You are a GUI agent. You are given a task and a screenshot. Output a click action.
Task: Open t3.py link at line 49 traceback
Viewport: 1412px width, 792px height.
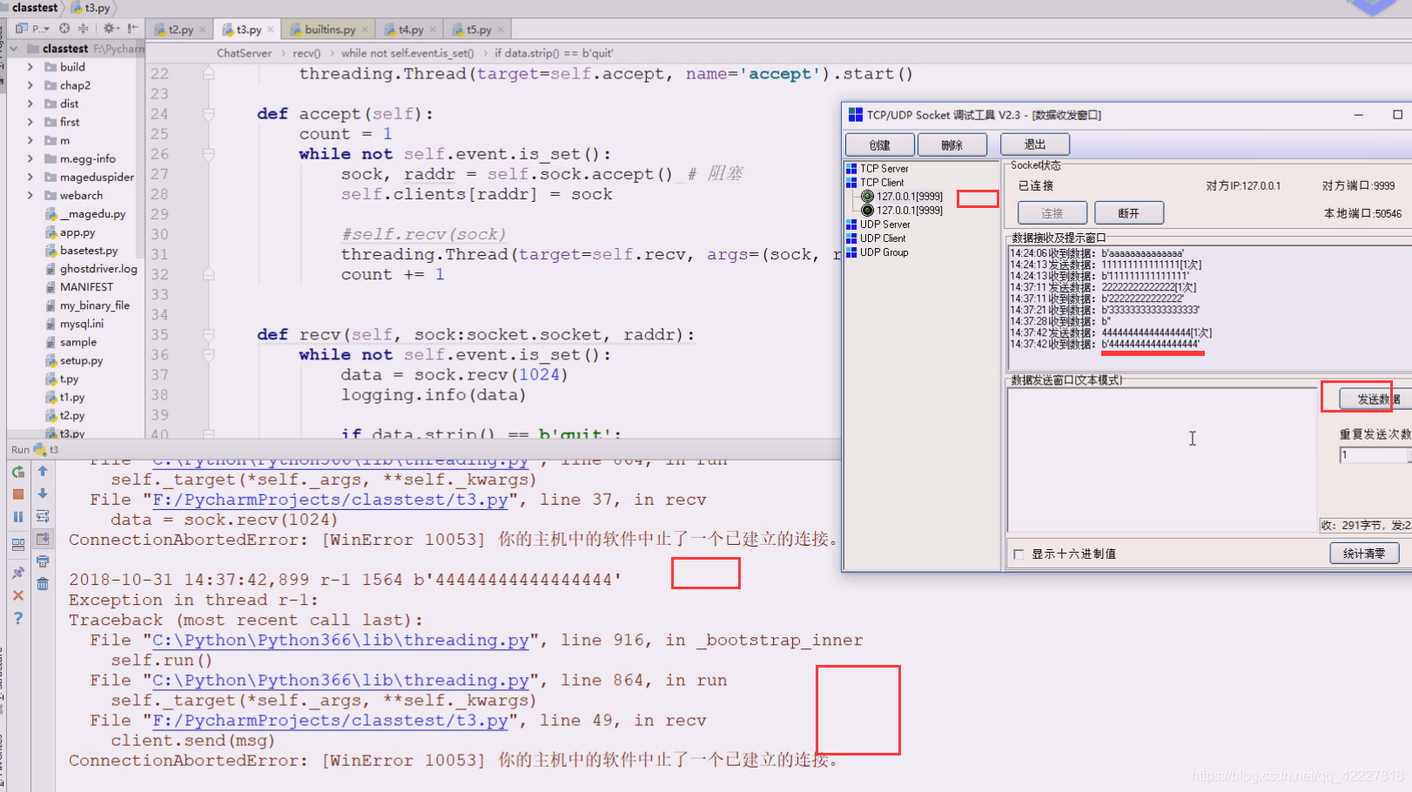[330, 721]
